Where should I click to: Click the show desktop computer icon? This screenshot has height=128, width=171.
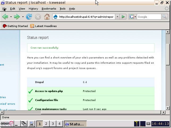click(31, 124)
